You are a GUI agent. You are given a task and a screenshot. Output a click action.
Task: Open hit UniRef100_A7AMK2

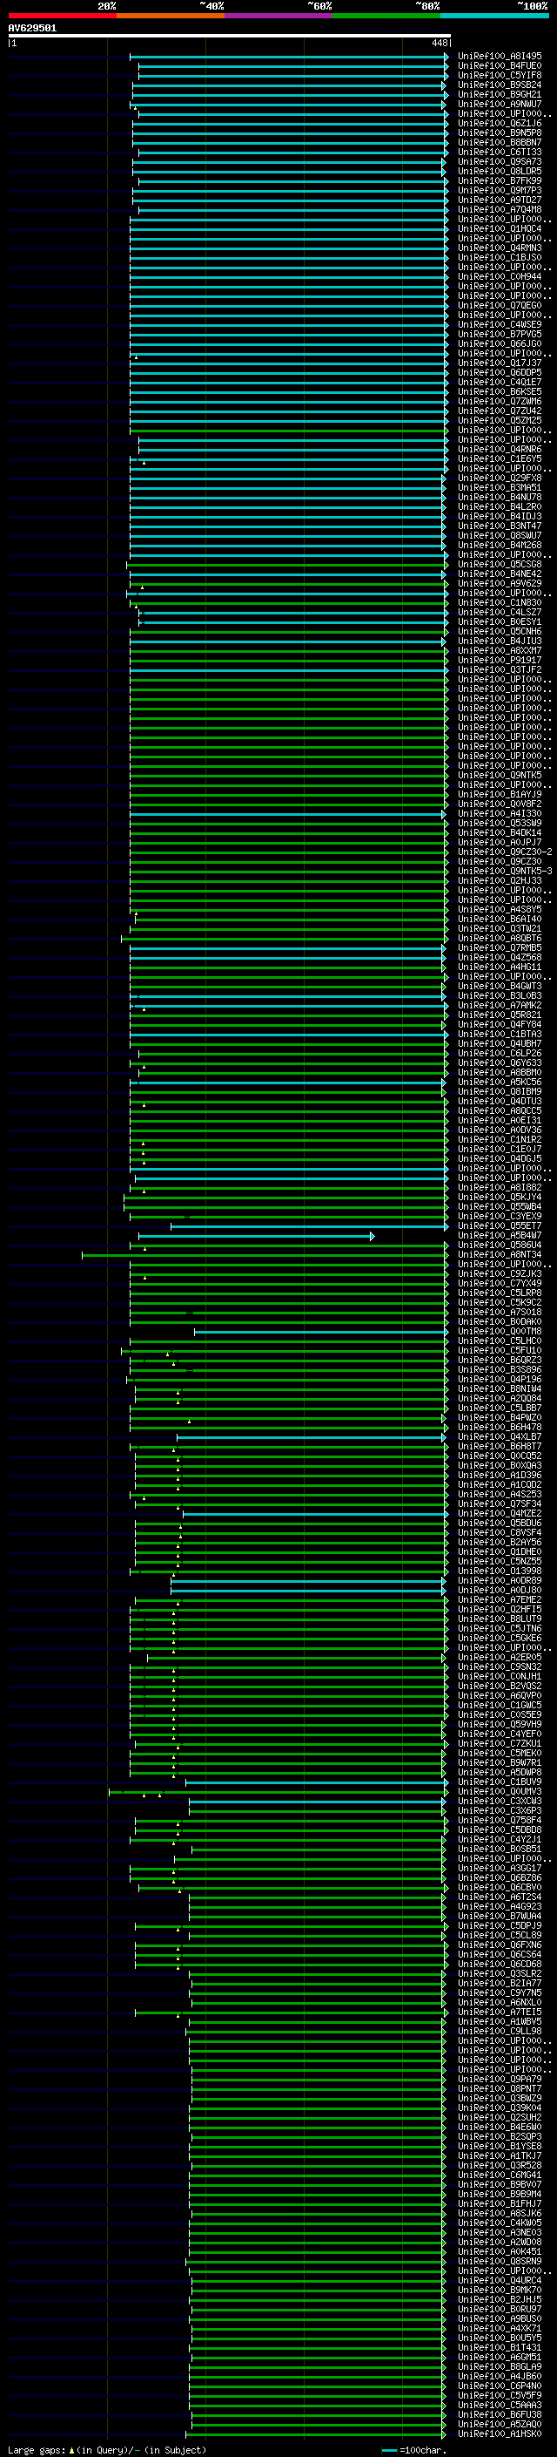click(x=500, y=1004)
